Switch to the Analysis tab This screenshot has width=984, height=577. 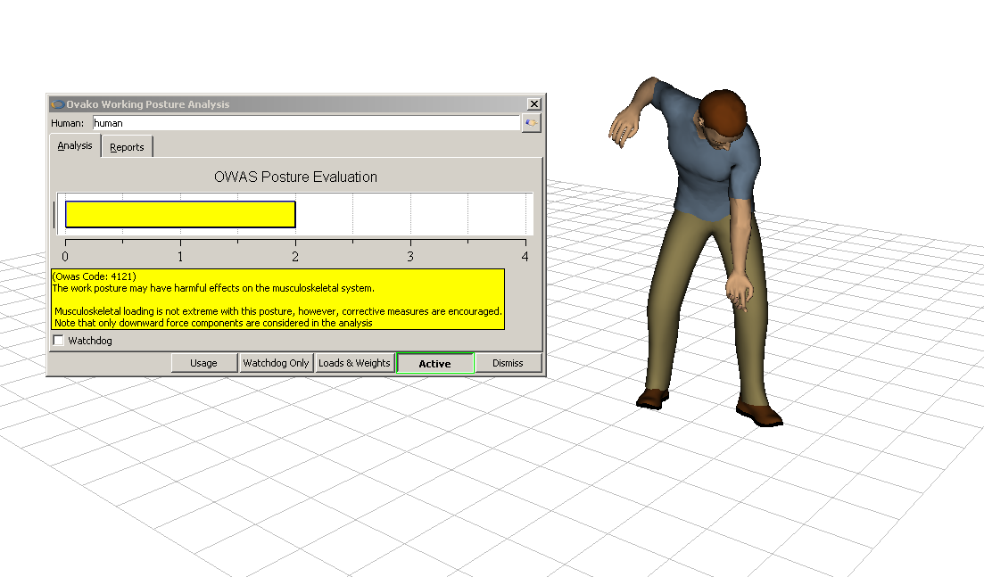pyautogui.click(x=75, y=146)
